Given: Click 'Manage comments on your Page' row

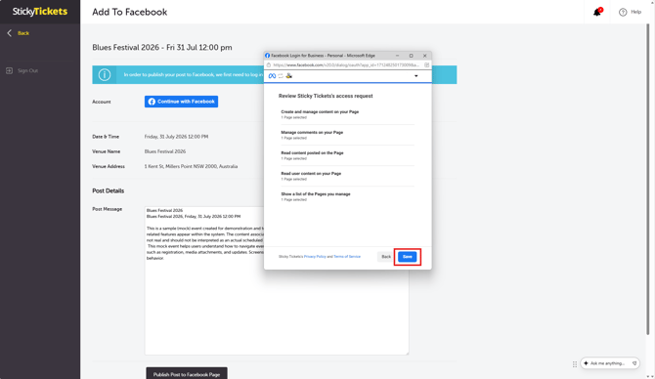Looking at the screenshot, I should coord(347,135).
